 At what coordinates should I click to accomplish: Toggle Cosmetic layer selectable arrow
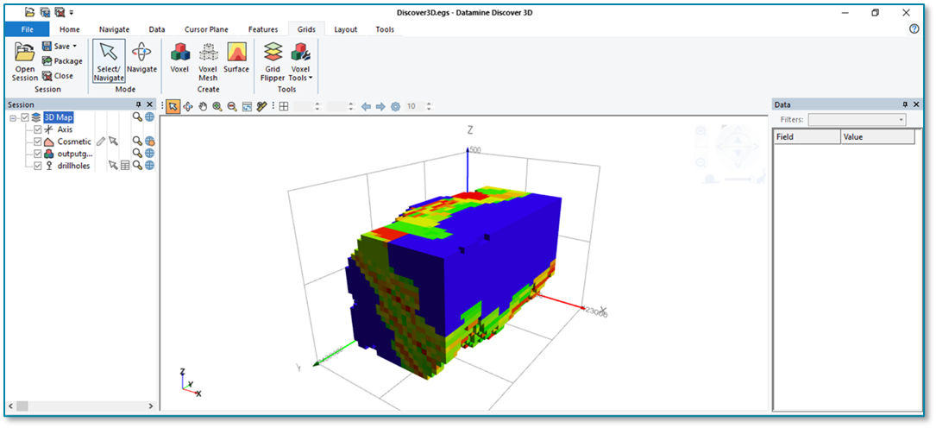point(113,142)
